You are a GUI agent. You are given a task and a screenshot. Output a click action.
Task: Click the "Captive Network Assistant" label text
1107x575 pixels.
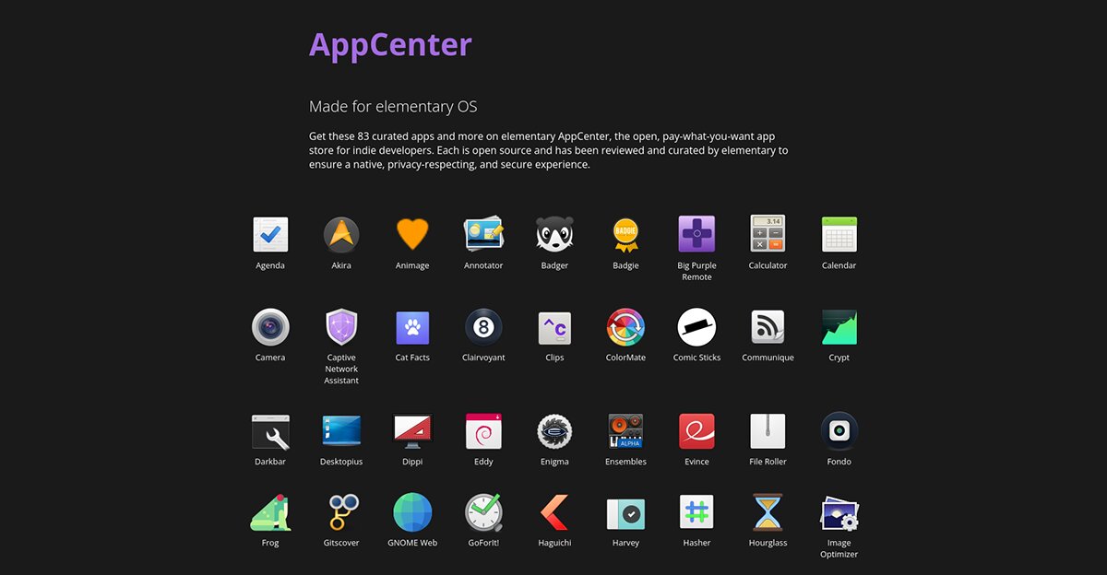(x=341, y=369)
